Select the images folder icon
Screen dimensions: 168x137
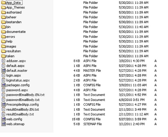coord(3,46)
